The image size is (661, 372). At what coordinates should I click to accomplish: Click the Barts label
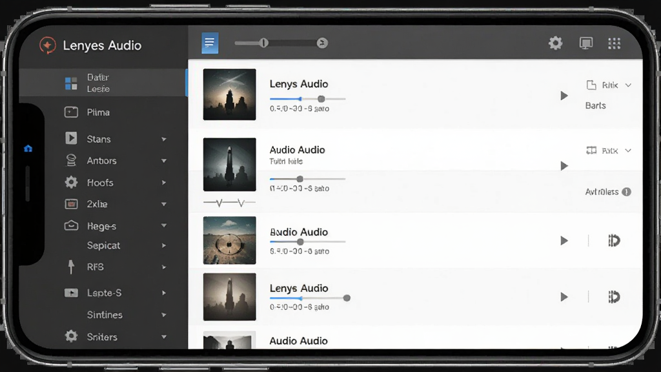coord(595,105)
